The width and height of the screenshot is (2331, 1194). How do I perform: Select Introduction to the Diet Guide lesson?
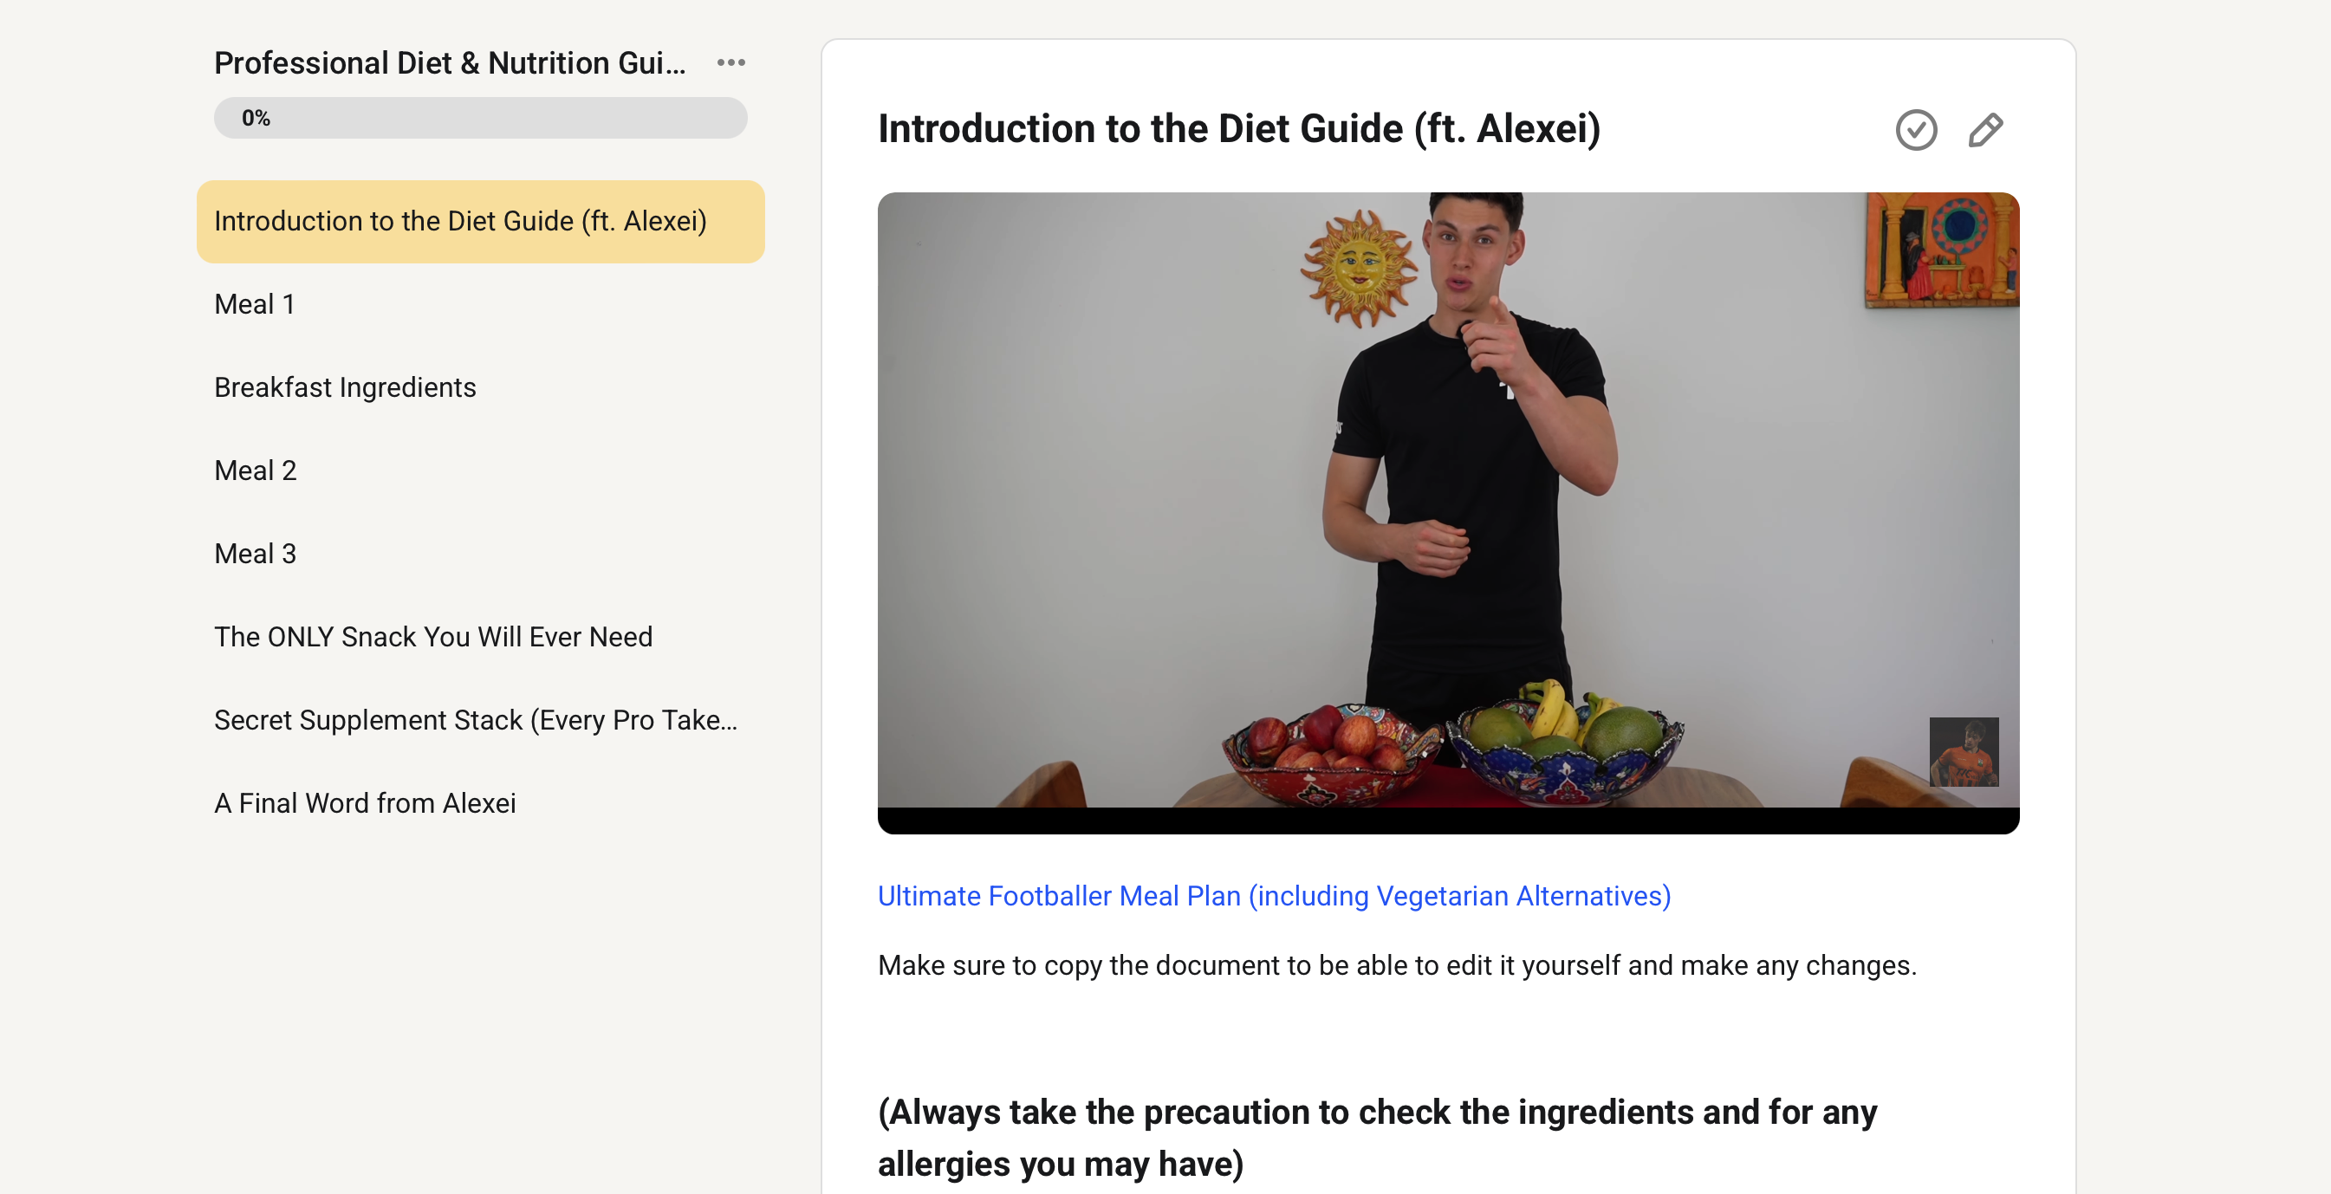(x=480, y=222)
